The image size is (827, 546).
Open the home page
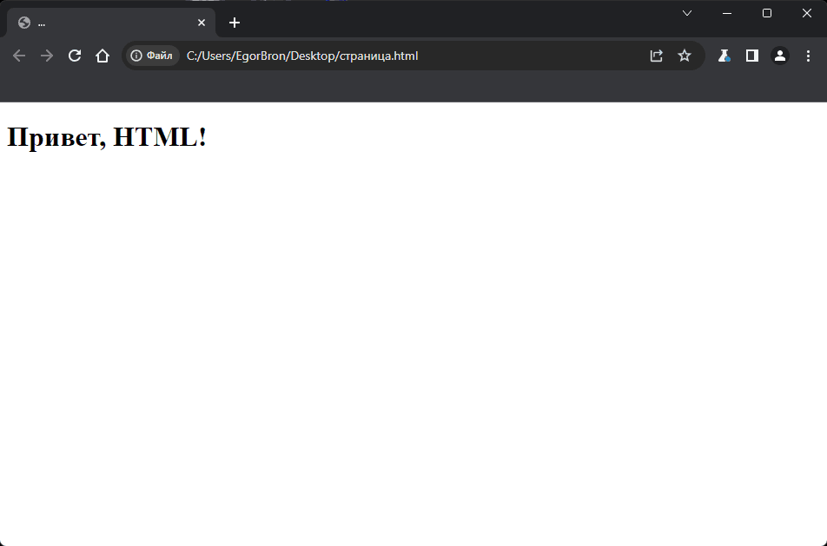coord(103,56)
